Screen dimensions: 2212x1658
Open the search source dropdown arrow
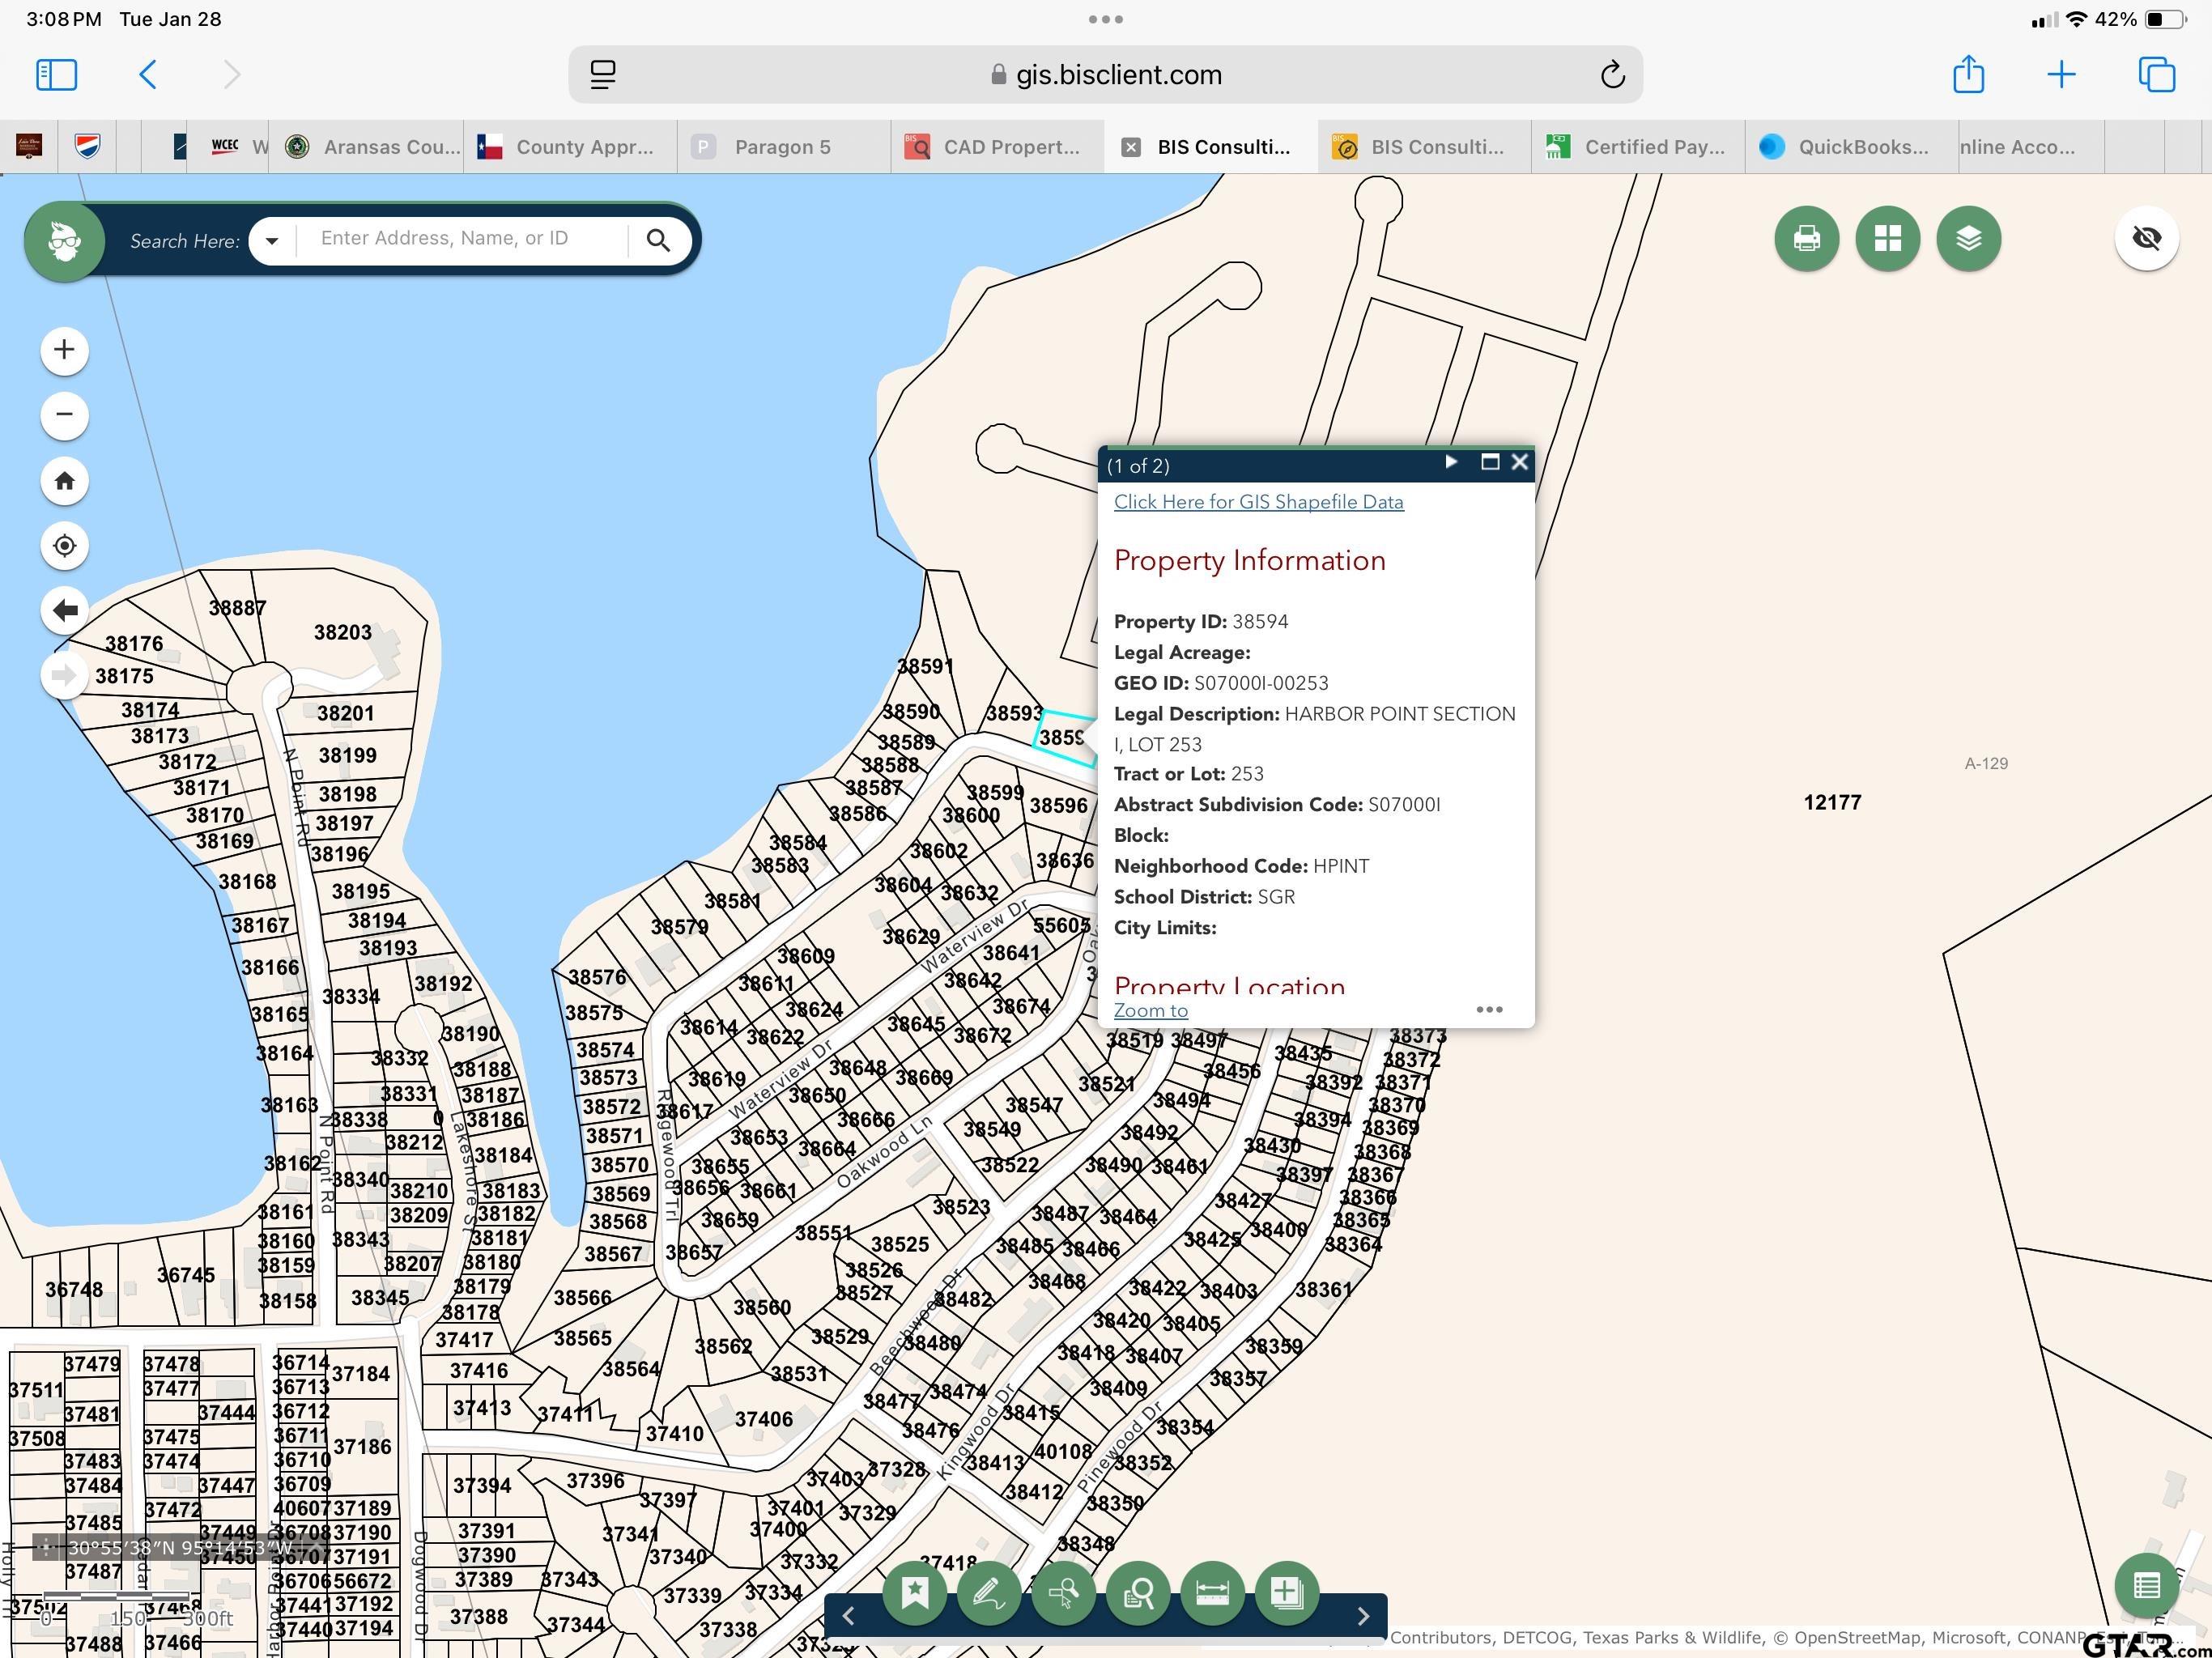click(x=272, y=241)
